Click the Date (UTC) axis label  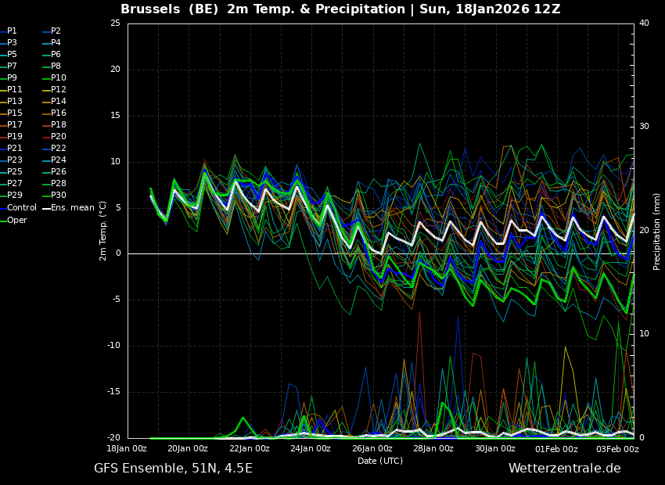tap(380, 461)
